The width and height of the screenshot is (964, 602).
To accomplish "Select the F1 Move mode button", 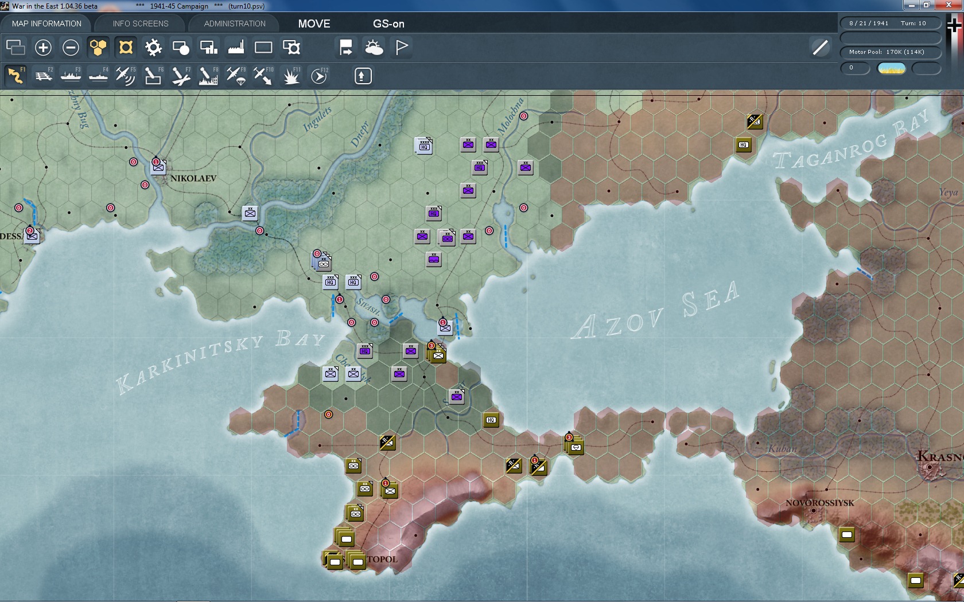I will 15,76.
